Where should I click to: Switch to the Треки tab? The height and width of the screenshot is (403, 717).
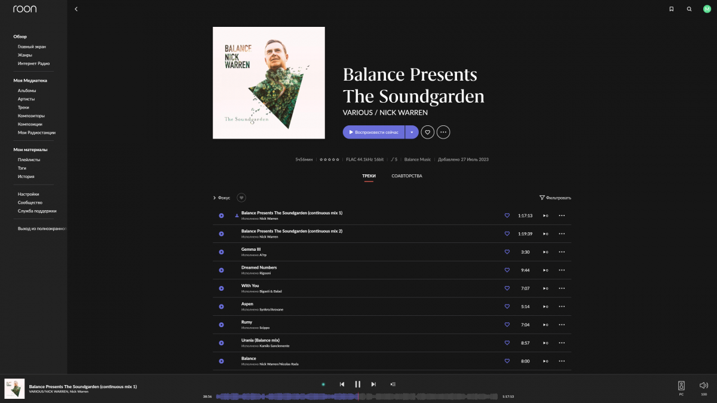[x=369, y=176]
